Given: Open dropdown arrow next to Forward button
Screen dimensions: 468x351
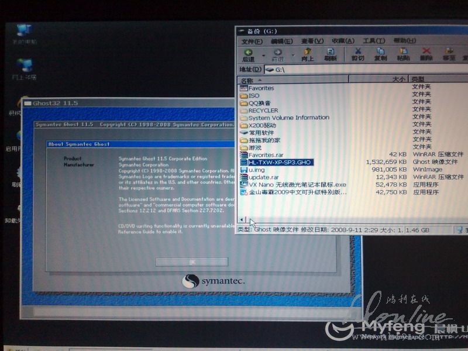Looking at the screenshot, I should click(x=293, y=55).
